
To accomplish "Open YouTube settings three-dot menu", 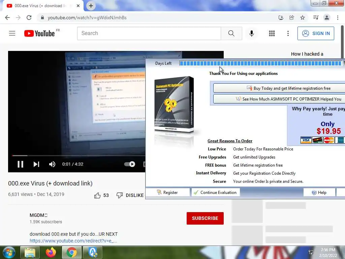I will 288,33.
